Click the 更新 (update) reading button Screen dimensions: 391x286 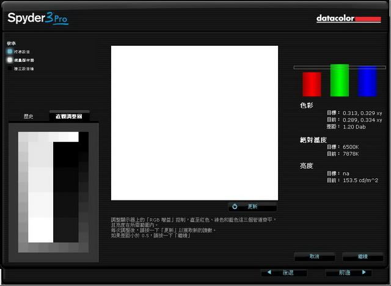click(252, 207)
